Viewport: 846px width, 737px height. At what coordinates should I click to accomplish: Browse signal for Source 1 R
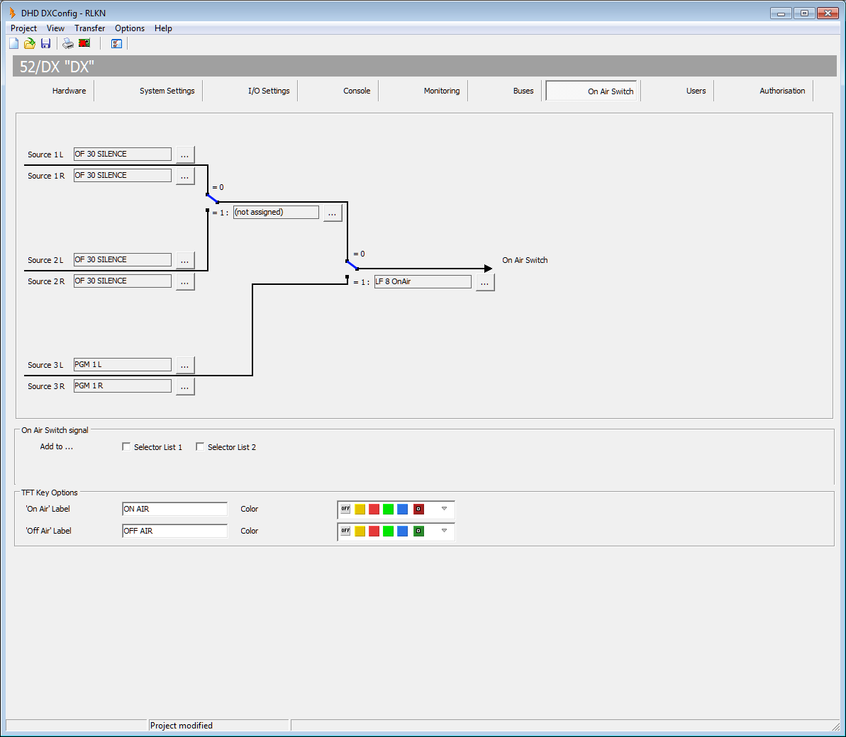click(184, 176)
